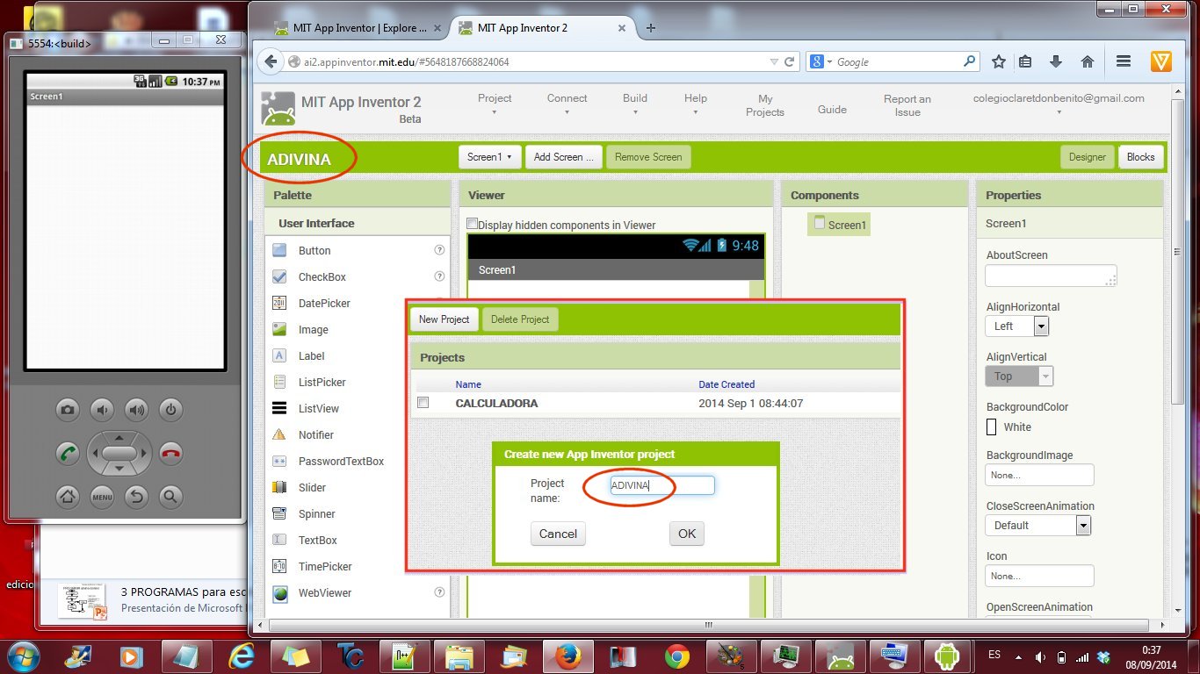1200x674 pixels.
Task: Switch to the Blocks editor
Action: point(1140,157)
